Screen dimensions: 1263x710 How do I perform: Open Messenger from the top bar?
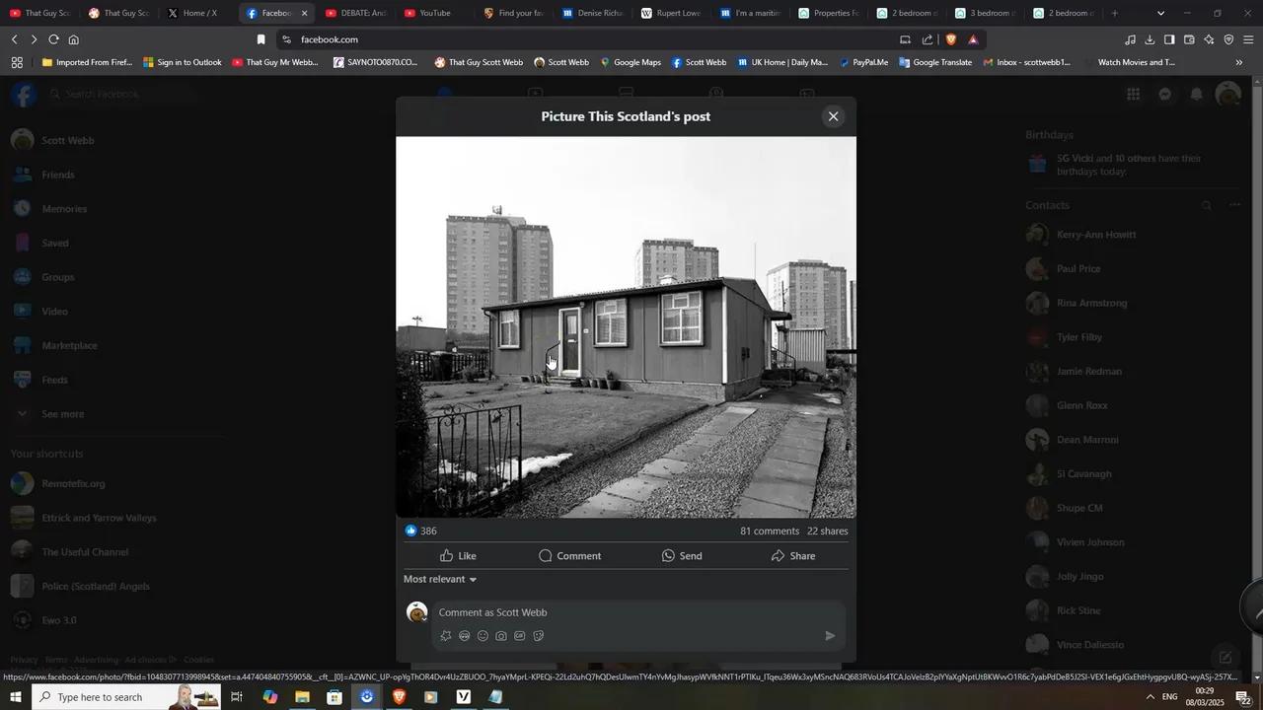tap(1165, 94)
